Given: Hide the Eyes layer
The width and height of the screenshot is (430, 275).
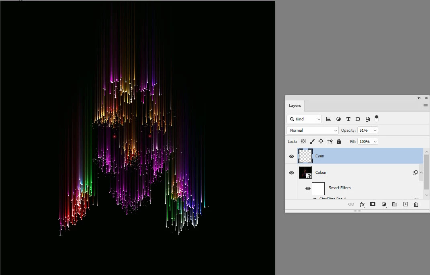Looking at the screenshot, I should pyautogui.click(x=291, y=156).
